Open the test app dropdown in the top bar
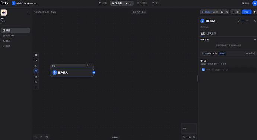The height and width of the screenshot is (140, 257). [x=128, y=3]
